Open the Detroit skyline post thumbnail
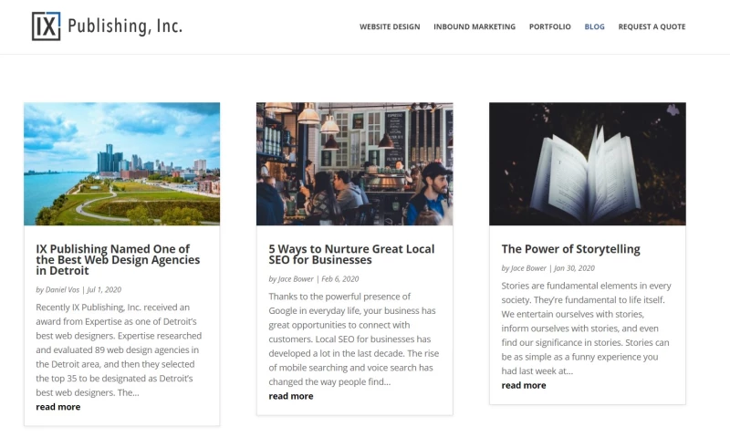This screenshot has height=438, width=730. tap(122, 164)
